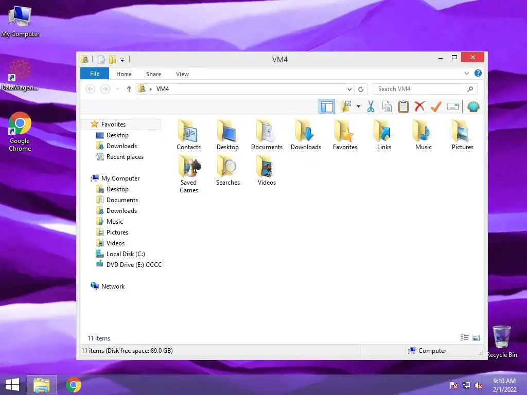The height and width of the screenshot is (395, 527).
Task: Click the search magnifier icon
Action: tap(470, 89)
